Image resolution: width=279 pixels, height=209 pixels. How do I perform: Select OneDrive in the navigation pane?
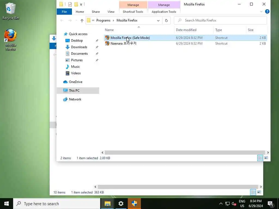(x=75, y=82)
